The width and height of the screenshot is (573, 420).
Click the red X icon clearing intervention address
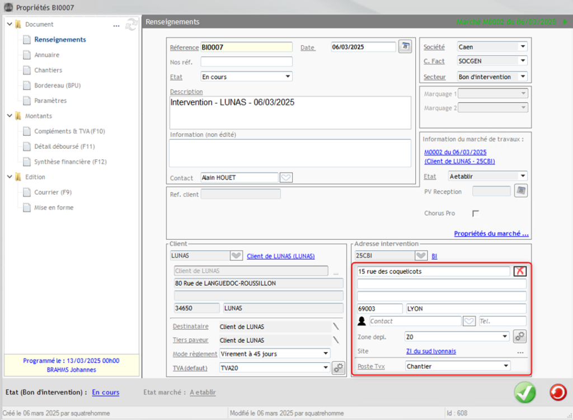click(x=520, y=271)
